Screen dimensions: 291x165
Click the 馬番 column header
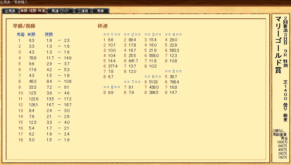tap(21, 35)
